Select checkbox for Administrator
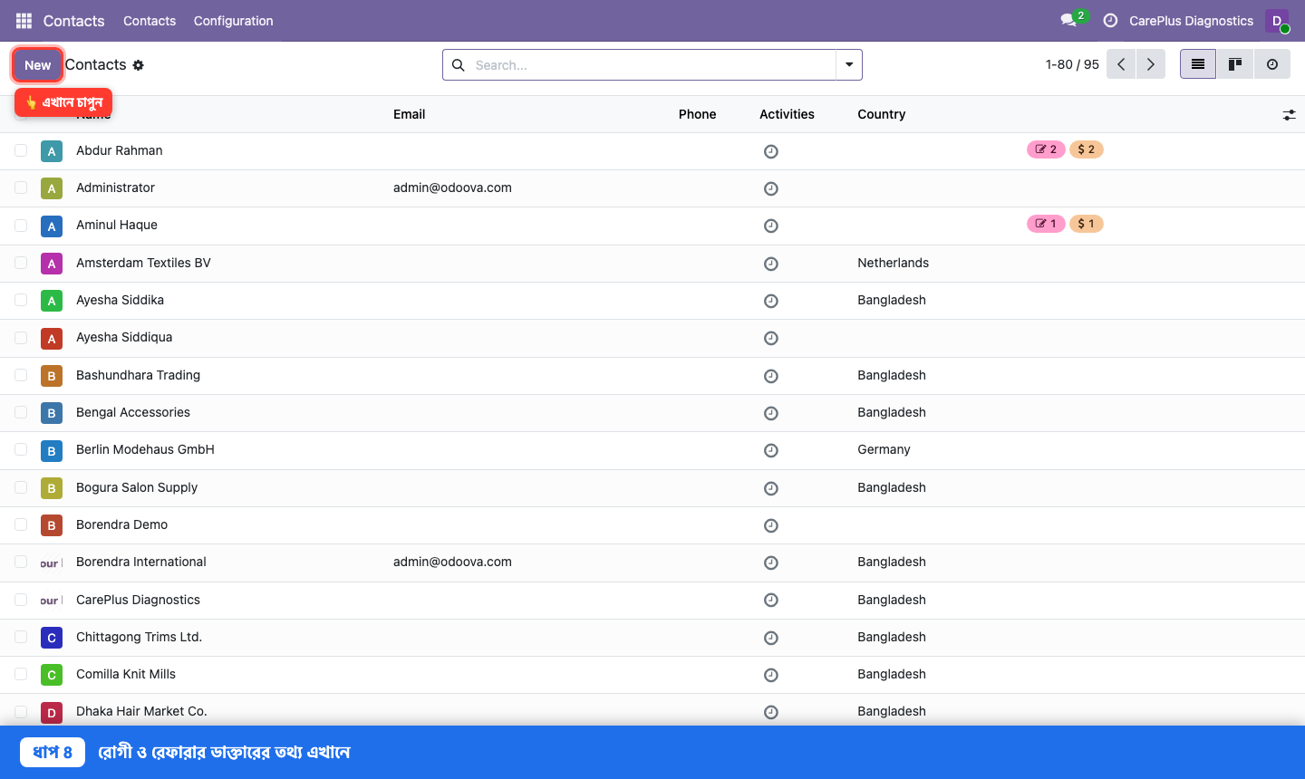 click(21, 188)
